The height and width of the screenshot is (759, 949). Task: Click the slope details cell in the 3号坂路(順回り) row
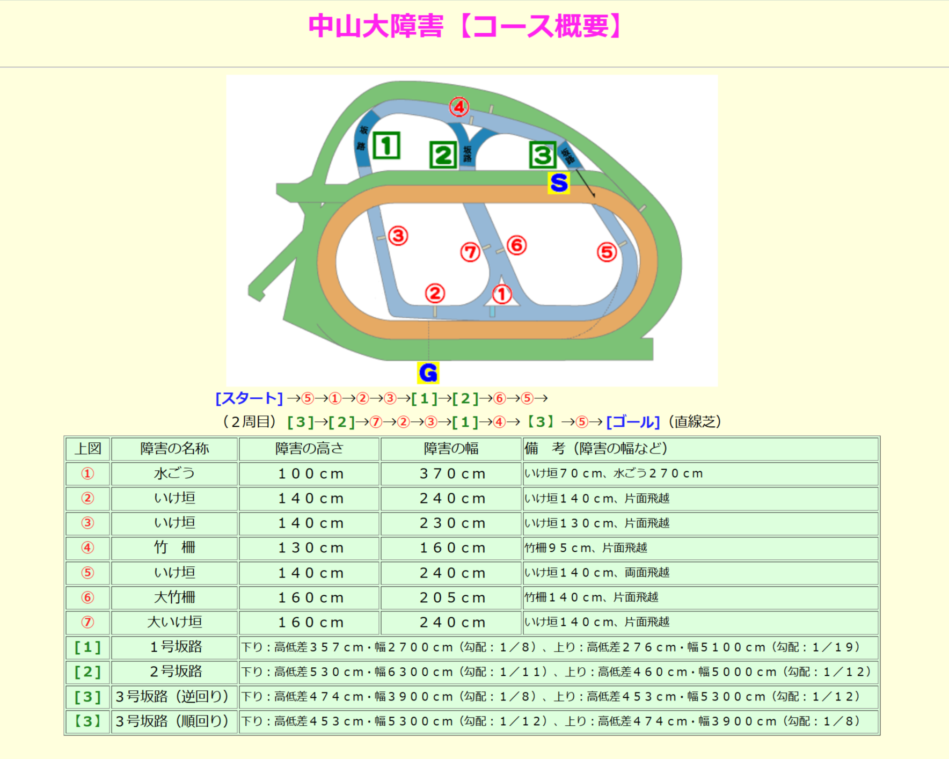pyautogui.click(x=559, y=721)
